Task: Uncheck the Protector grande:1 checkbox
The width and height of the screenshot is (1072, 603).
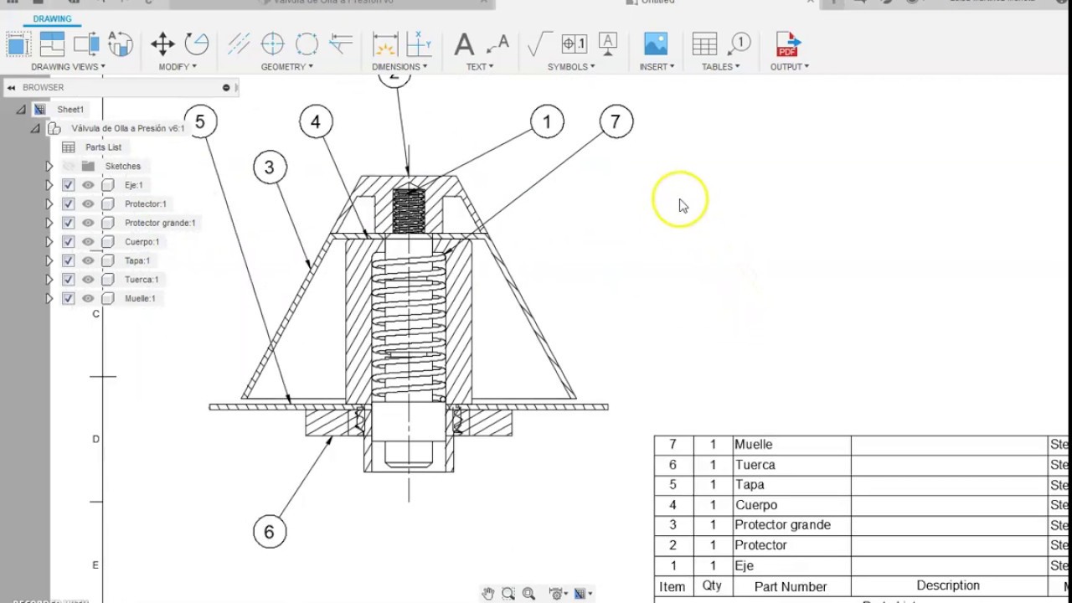Action: 69,223
